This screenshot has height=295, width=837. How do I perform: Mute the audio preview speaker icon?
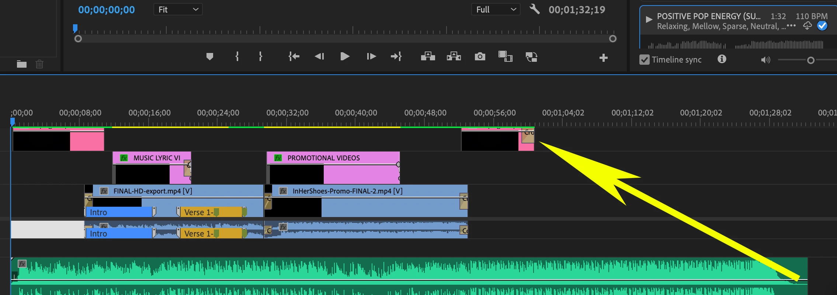765,60
